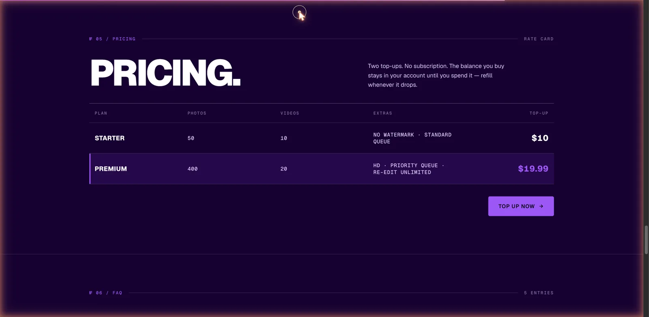Click the Starter photos value 50
The width and height of the screenshot is (649, 317).
pyautogui.click(x=191, y=138)
